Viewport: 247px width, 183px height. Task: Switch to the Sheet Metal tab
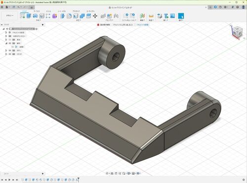[x=62, y=11]
